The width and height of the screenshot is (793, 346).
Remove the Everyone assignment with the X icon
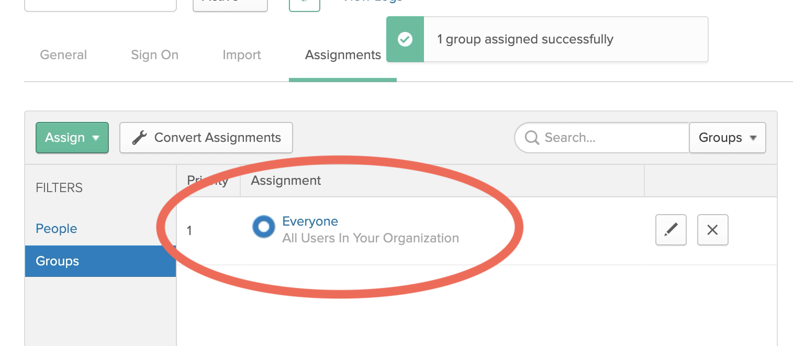point(712,230)
